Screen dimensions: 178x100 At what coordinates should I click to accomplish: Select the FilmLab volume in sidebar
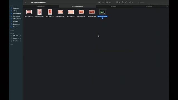click(16, 41)
